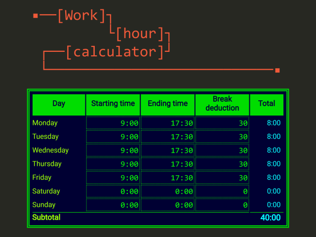Image resolution: width=316 pixels, height=237 pixels.
Task: Edit Saturday starting time field
Action: pyautogui.click(x=113, y=191)
